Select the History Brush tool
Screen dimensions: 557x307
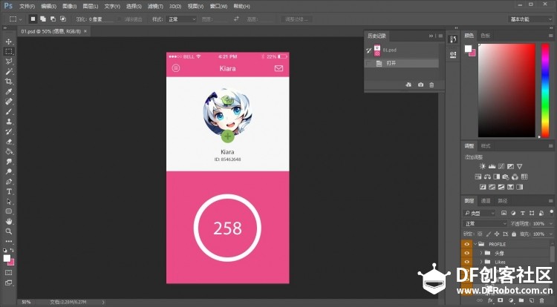tap(9, 131)
